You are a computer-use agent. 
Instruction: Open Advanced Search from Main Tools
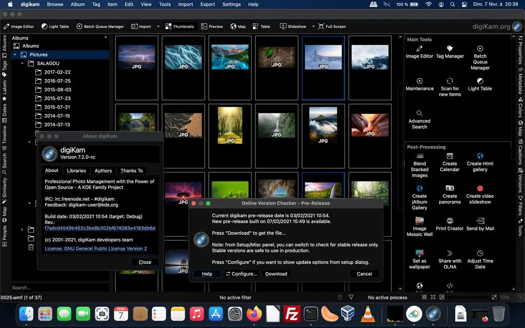(419, 118)
